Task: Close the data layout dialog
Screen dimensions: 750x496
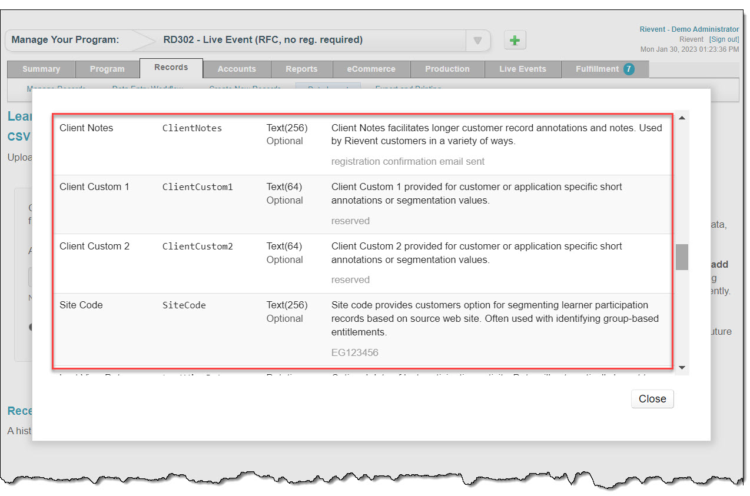Action: 652,398
